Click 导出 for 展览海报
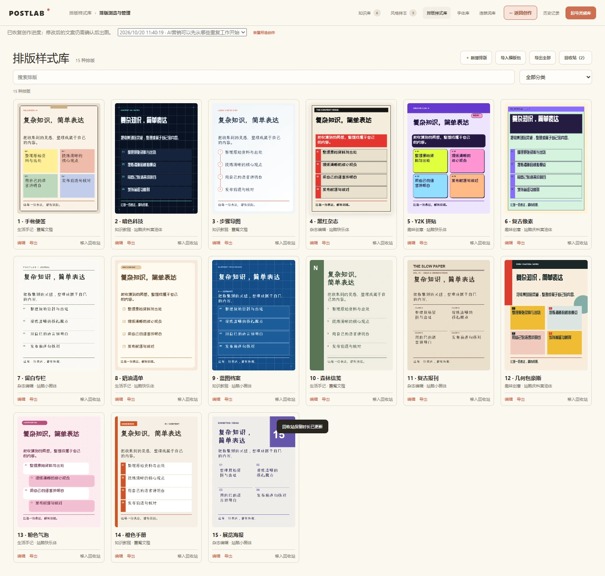Screen dimensions: 605x576 [x=228, y=556]
